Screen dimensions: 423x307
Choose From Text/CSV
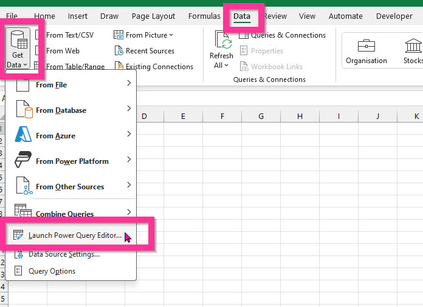click(70, 35)
